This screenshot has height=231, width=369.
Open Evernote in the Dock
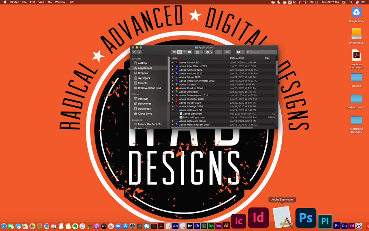(75, 226)
